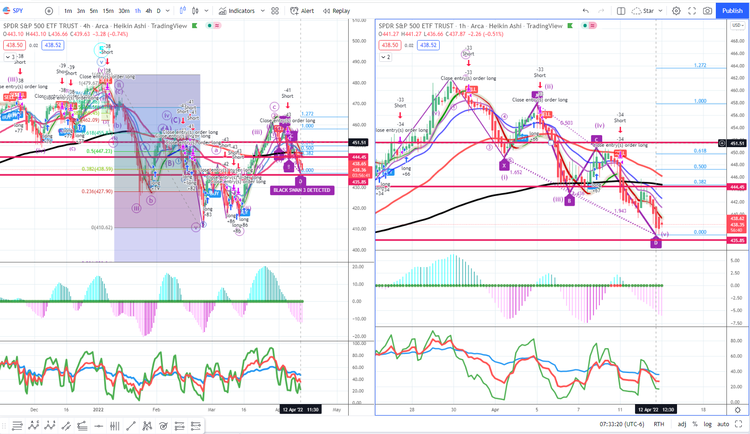Select the XABCD pattern tool
The height and width of the screenshot is (434, 750).
147,426
